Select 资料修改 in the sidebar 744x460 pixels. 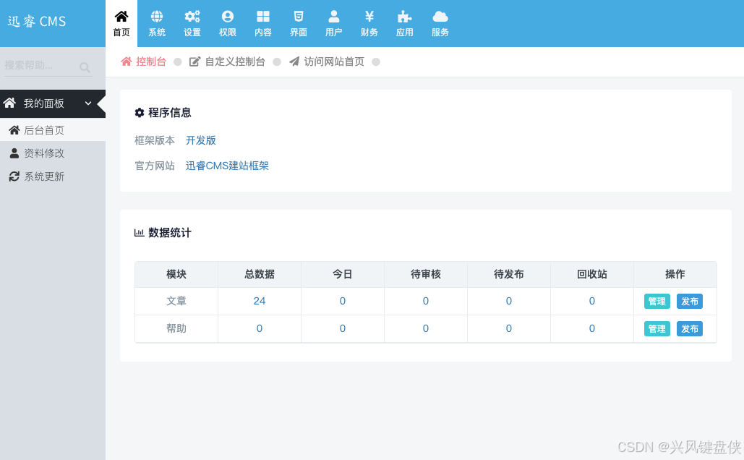click(43, 153)
